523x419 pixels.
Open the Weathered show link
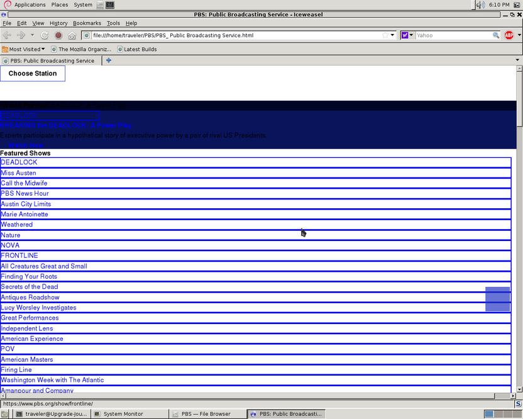(255, 225)
